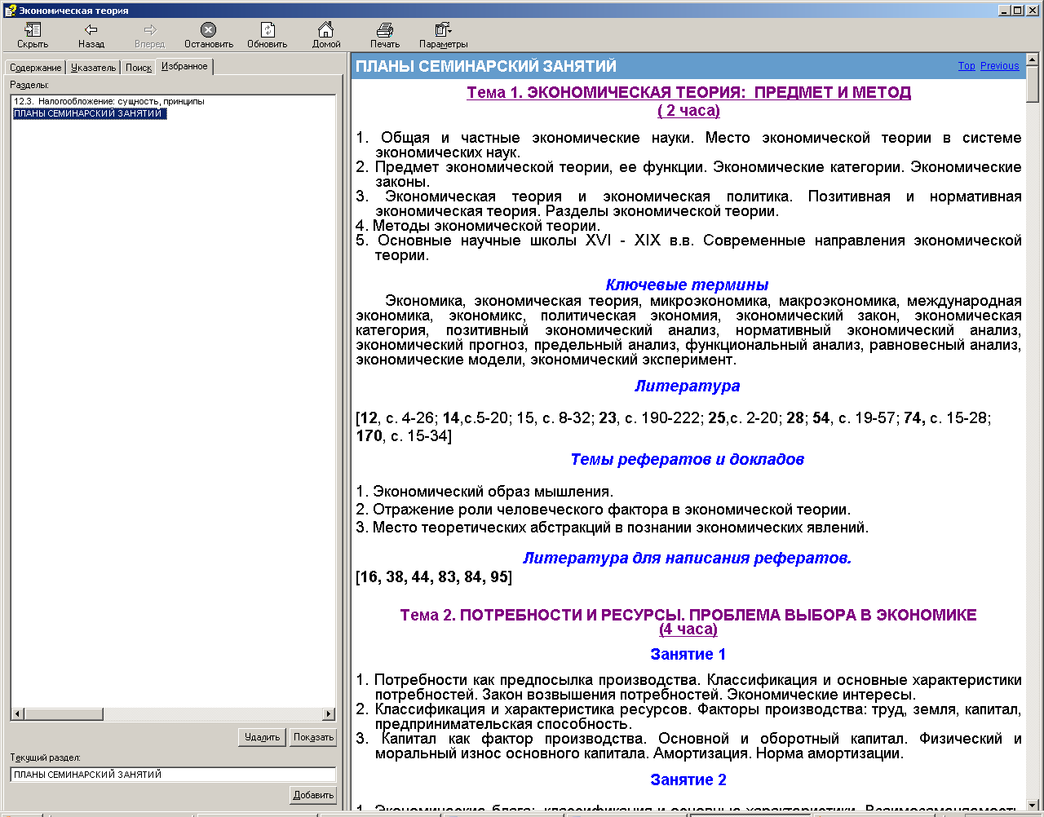Click content pane vertical scrollbar up arrow
This screenshot has height=817, width=1044.
[1033, 60]
